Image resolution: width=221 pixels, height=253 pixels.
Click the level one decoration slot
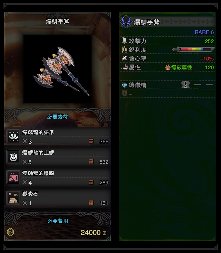tap(186, 84)
